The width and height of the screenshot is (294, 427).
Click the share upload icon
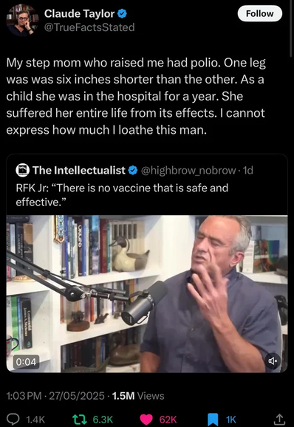tap(278, 419)
